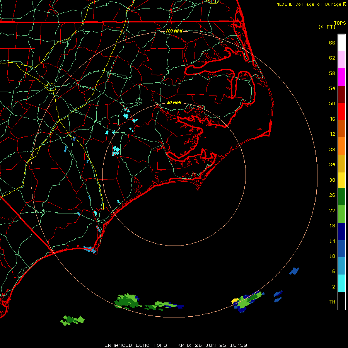Click the white swatch in the tops legend
Image resolution: width=348 pixels, height=348 pixels.
(341, 43)
